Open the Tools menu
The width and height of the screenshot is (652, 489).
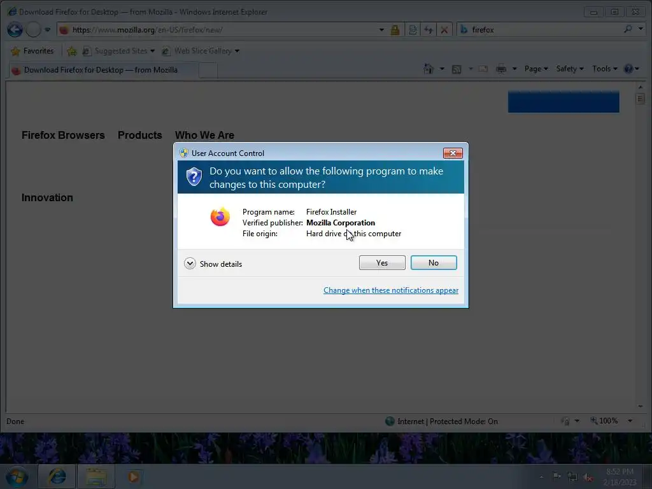(605, 69)
